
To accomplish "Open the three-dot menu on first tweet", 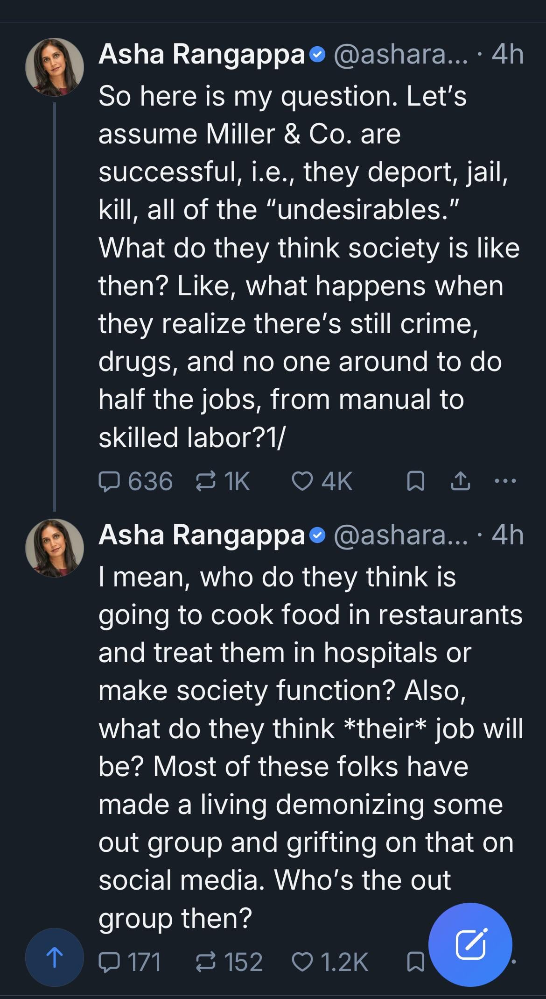I will point(506,481).
